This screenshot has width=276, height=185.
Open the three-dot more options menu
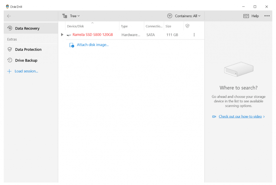point(267,16)
